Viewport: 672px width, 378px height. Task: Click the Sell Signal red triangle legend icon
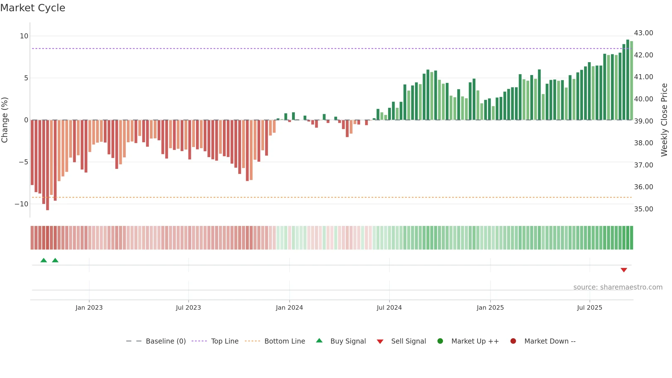tap(380, 342)
